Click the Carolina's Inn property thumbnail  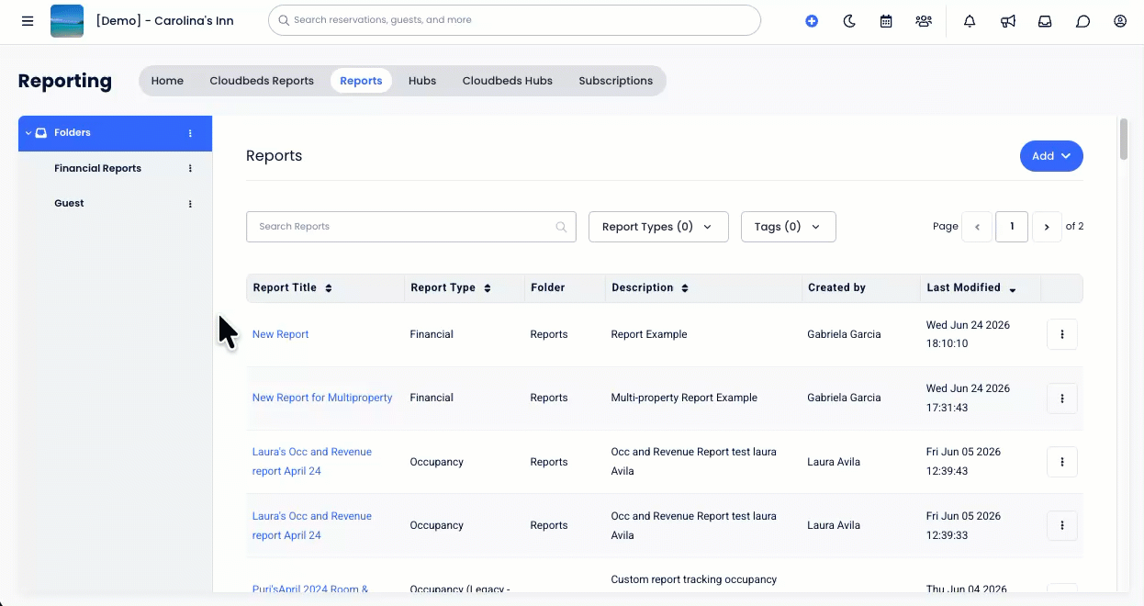coord(67,20)
